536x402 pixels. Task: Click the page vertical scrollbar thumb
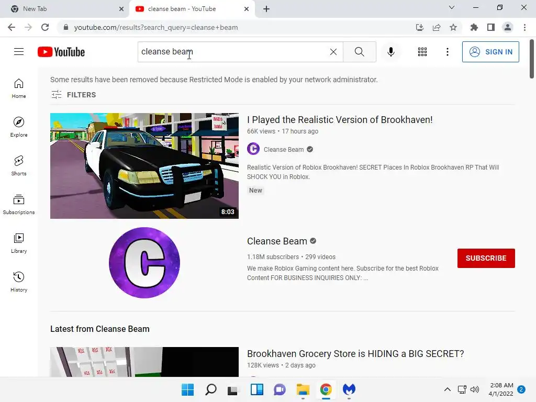pos(532,59)
